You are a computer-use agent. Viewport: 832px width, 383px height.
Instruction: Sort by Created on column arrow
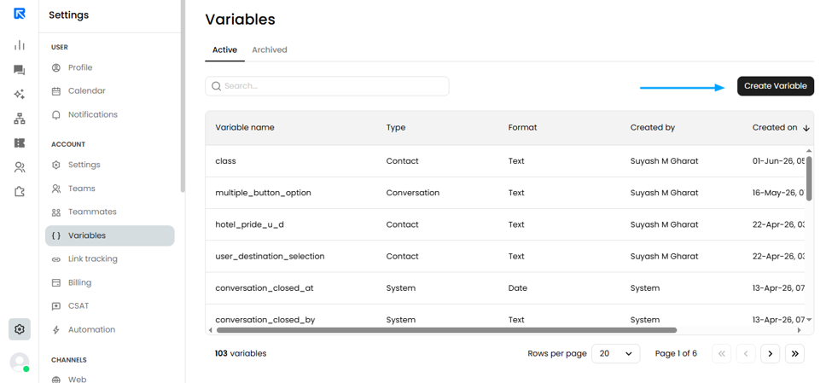[x=806, y=128]
